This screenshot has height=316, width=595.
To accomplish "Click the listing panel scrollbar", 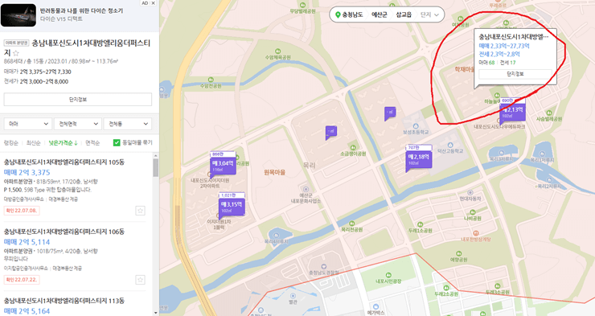I will [155, 167].
